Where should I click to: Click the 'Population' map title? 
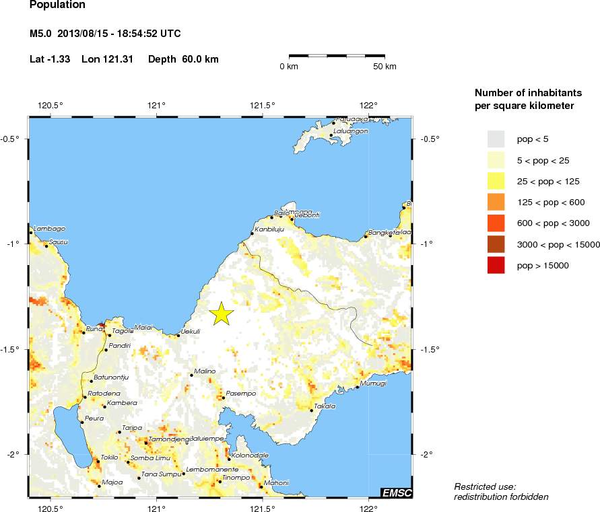[x=58, y=5]
